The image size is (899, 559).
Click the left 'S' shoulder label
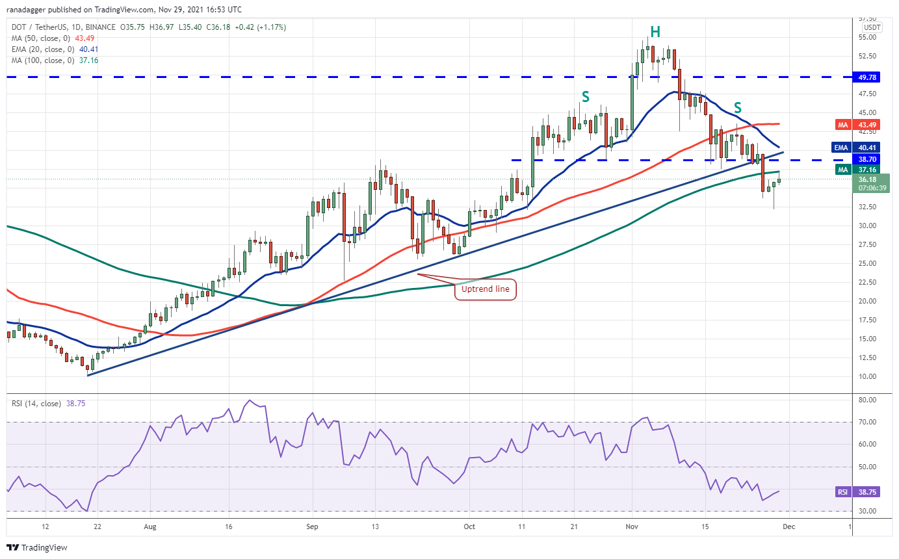pyautogui.click(x=586, y=97)
